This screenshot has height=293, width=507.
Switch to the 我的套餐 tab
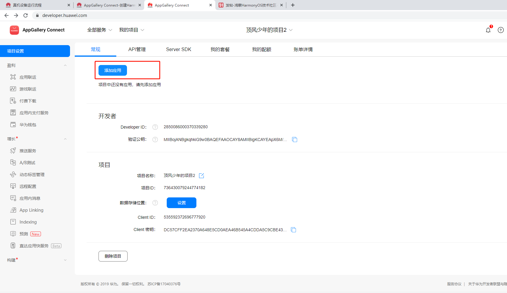[x=220, y=49]
